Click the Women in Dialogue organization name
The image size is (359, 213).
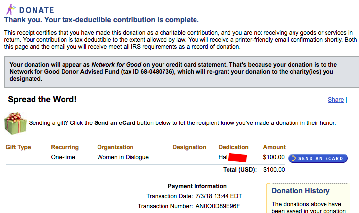point(123,158)
